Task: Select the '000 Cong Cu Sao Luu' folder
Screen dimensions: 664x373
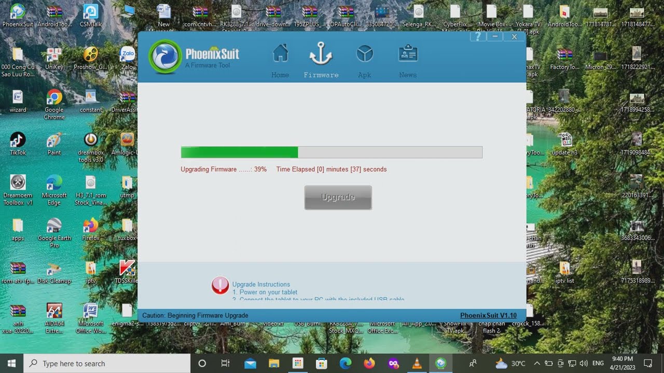Action: point(18,62)
